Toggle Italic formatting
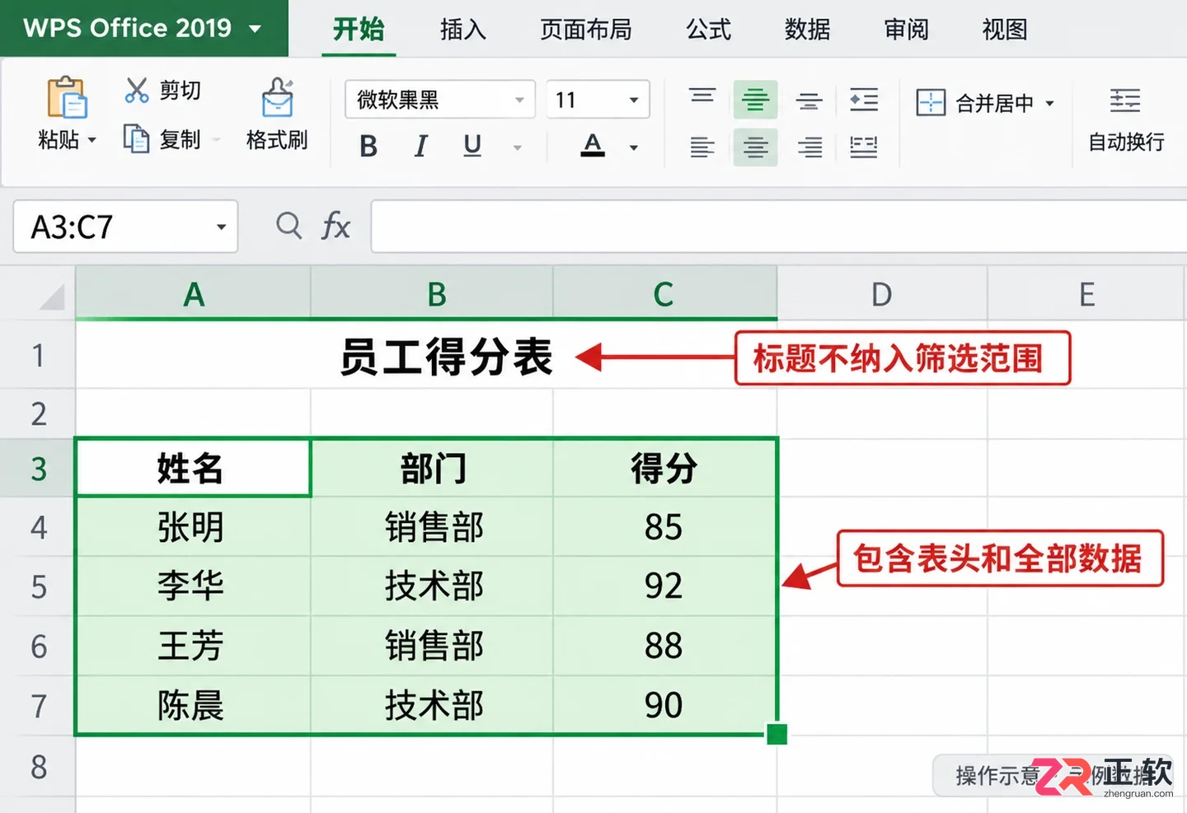Screen dimensions: 1187x813 click(x=420, y=147)
